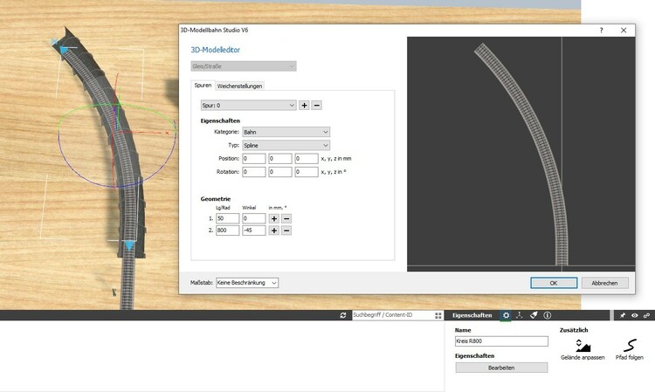Viewport: 655px width, 392px height.
Task: Click the Pfad folgen path icon
Action: pyautogui.click(x=630, y=347)
